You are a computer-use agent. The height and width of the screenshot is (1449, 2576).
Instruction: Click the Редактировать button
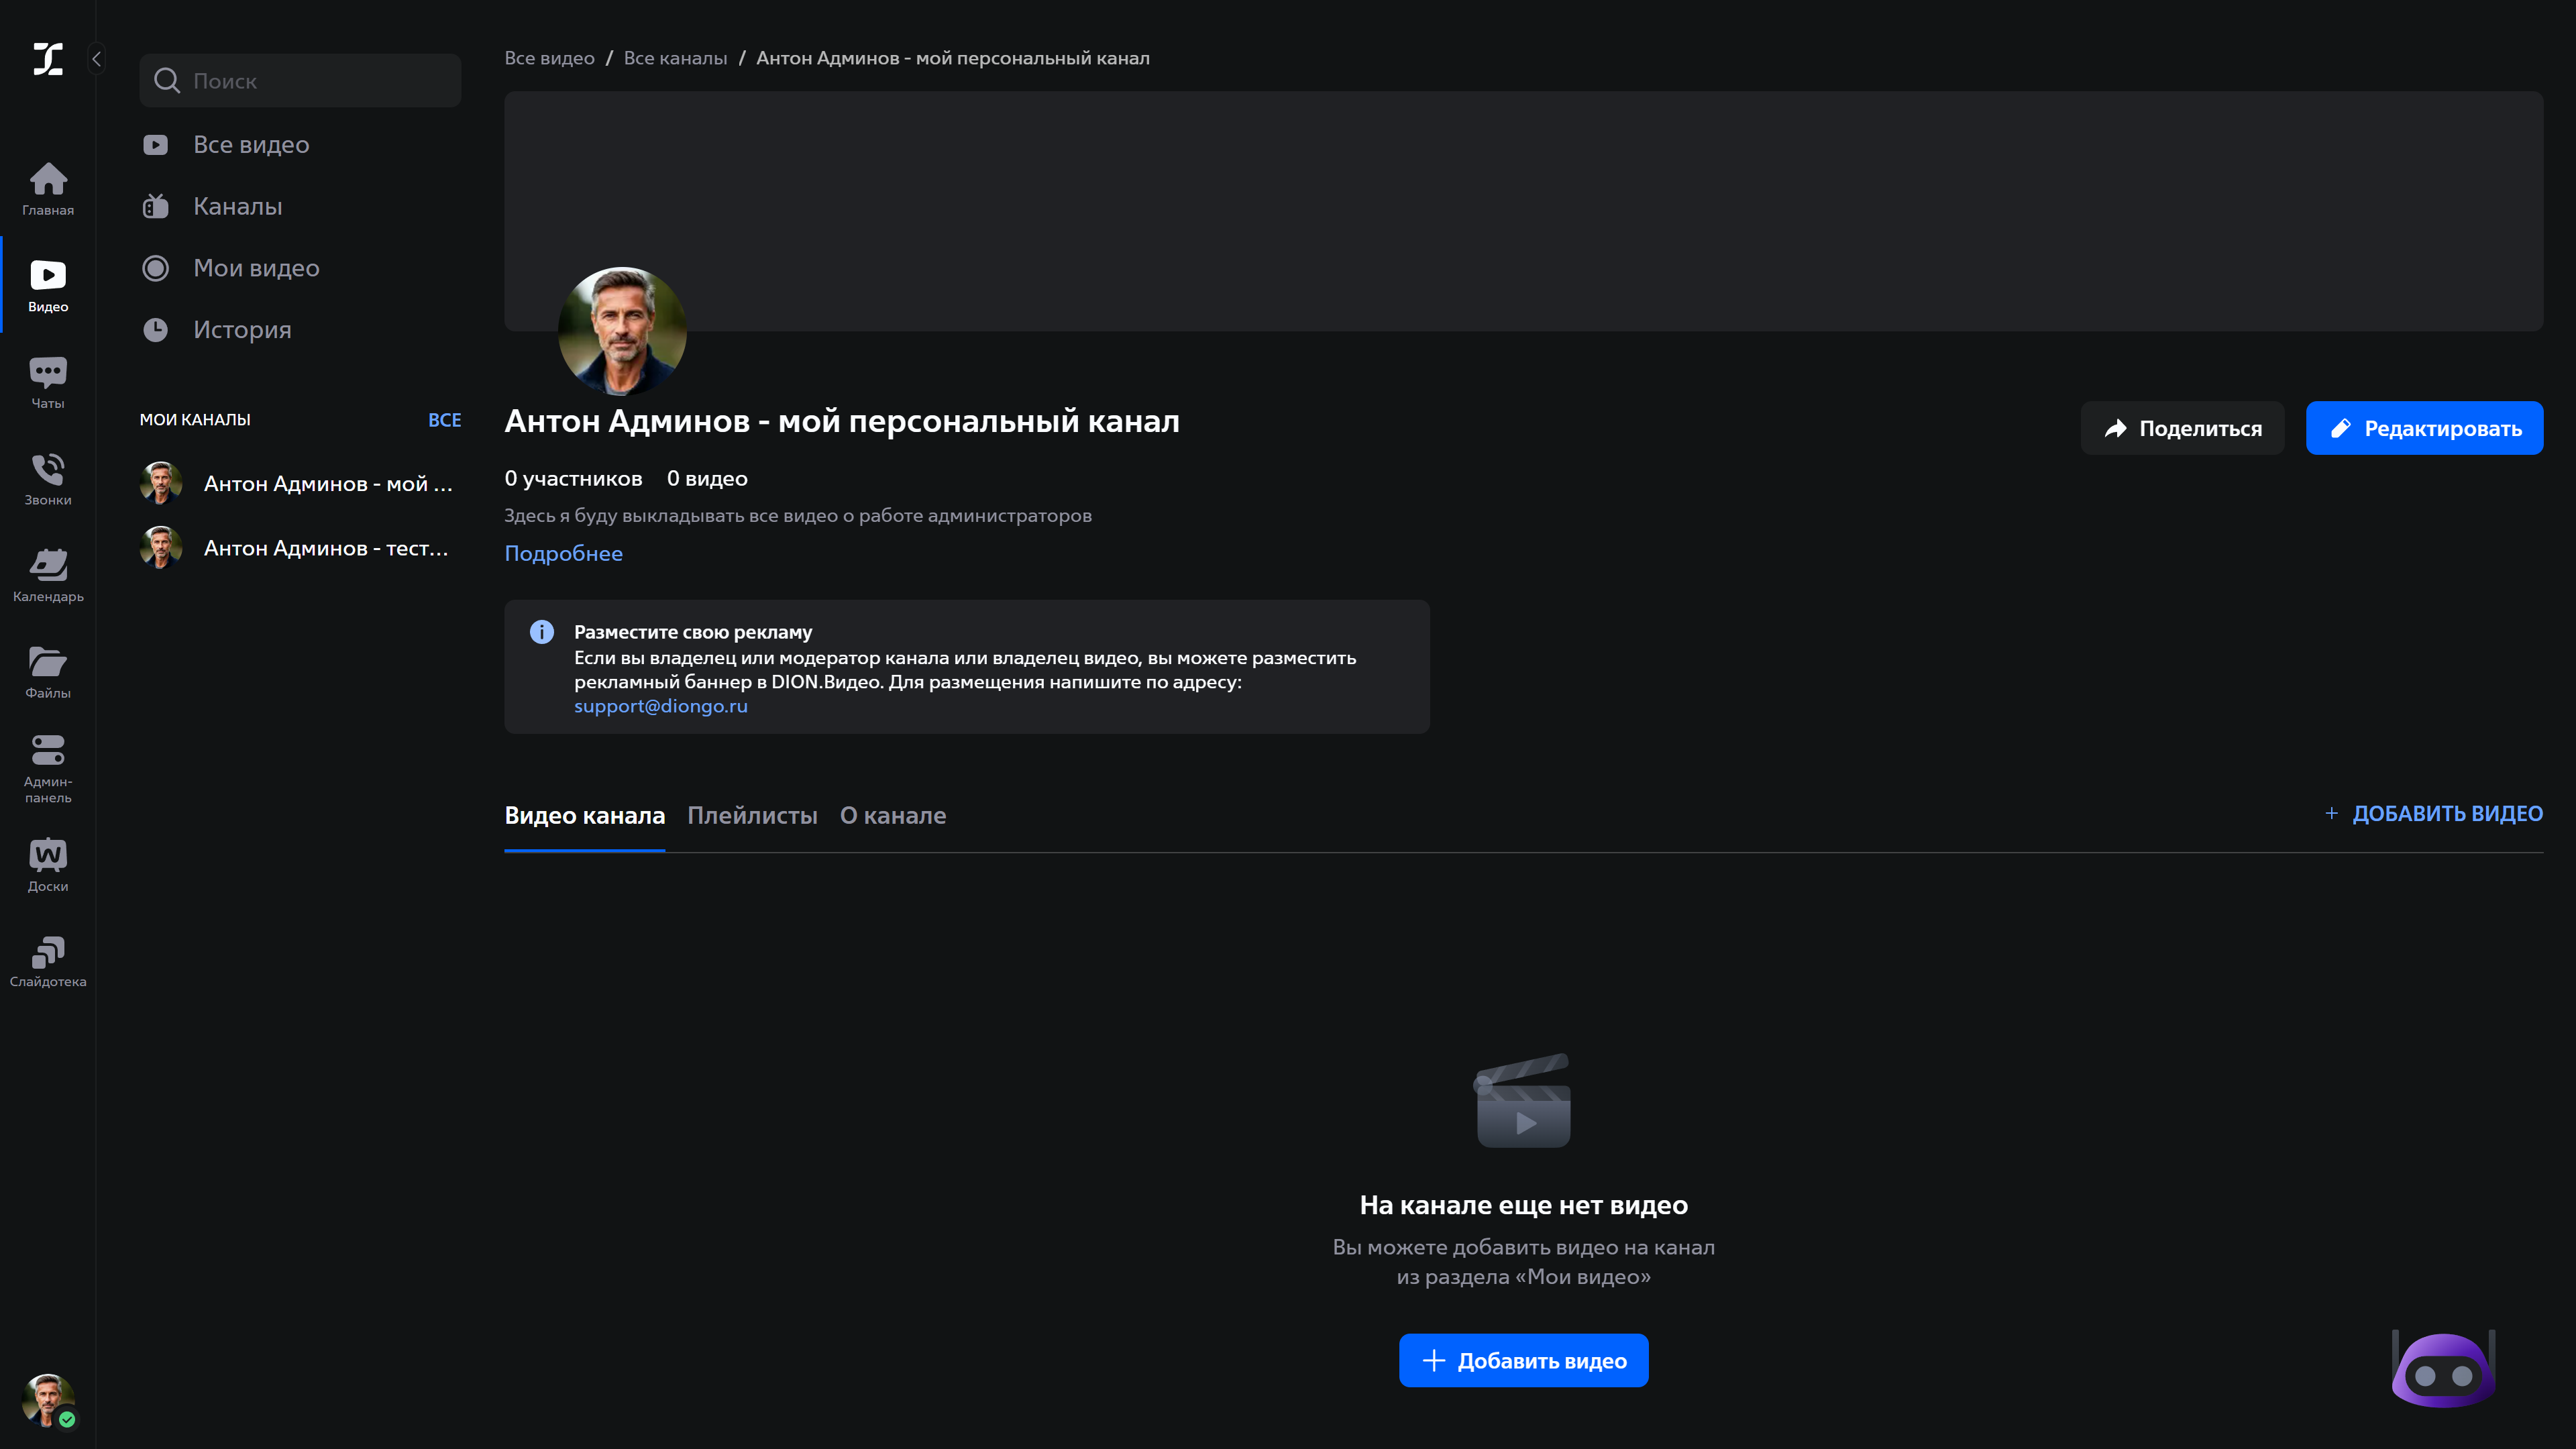pos(2424,428)
